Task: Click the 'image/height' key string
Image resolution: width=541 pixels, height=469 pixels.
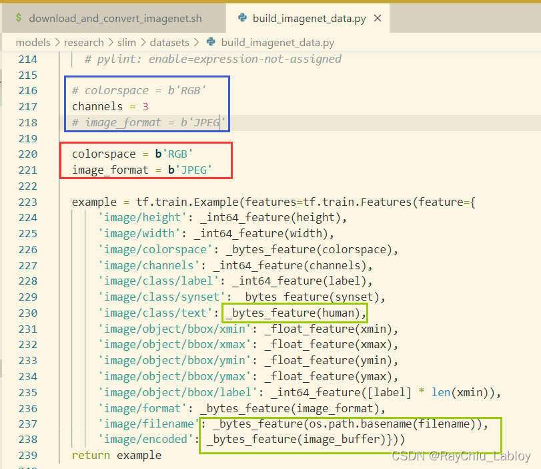Action: [142, 217]
